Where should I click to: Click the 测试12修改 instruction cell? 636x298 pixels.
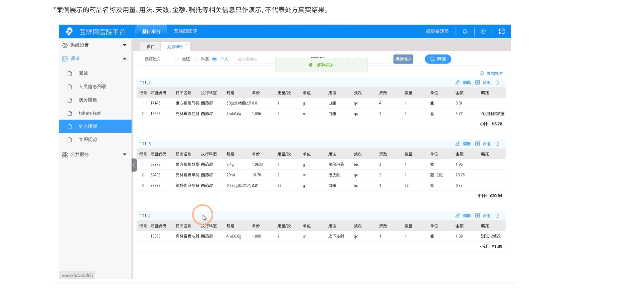[491, 236]
